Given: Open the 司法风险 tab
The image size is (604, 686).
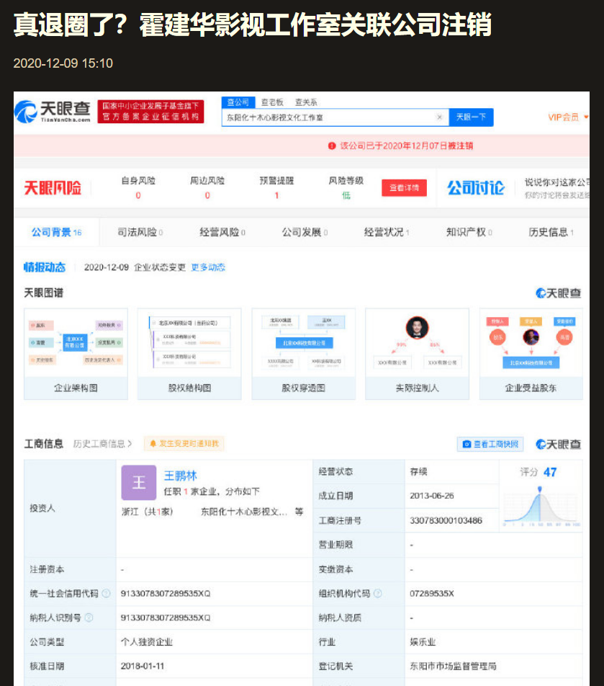Looking at the screenshot, I should [x=140, y=232].
